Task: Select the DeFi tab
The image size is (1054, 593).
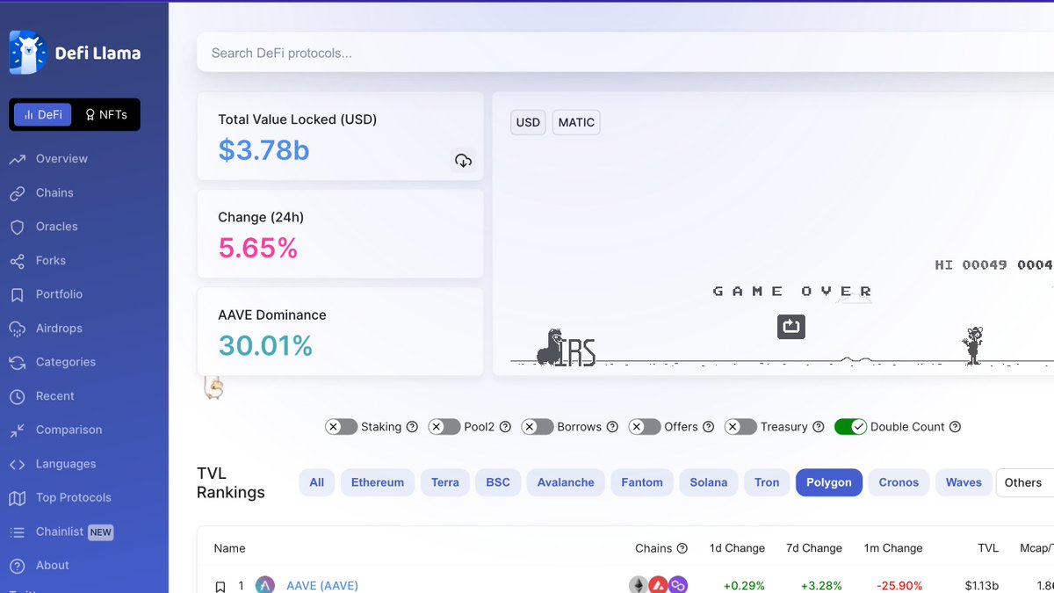Action: 43,115
